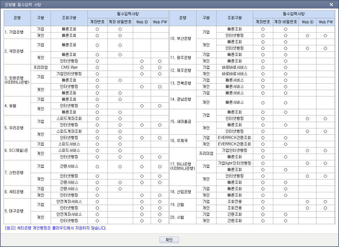
Task: Select the 10. 부산은행 bank cell
Action: pyautogui.click(x=183, y=39)
